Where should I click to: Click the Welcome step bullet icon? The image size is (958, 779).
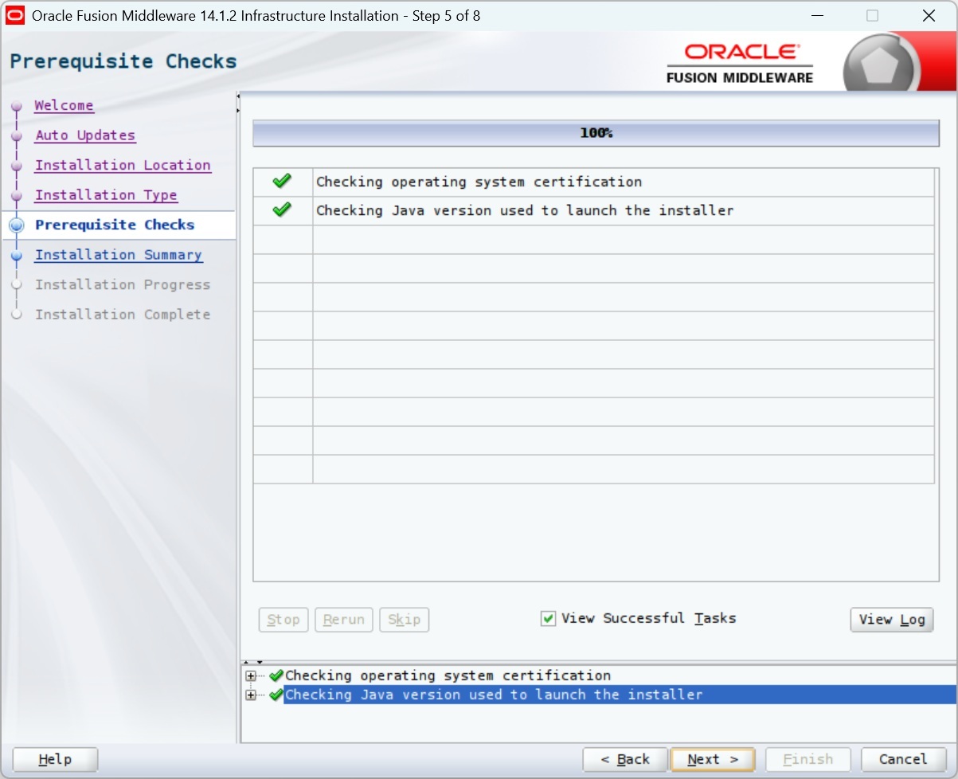pos(17,106)
